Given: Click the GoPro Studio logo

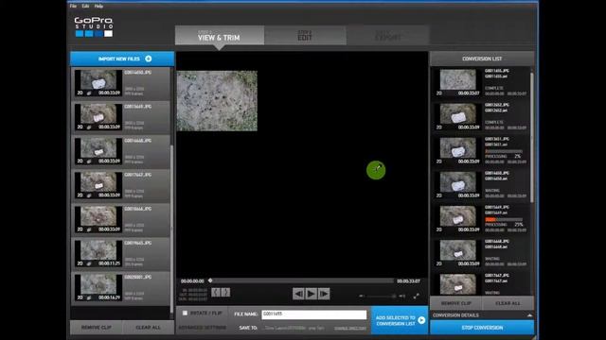Looking at the screenshot, I should (94, 27).
